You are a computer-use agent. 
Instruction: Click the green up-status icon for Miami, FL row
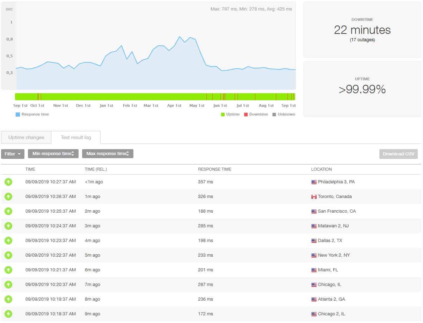8,270
